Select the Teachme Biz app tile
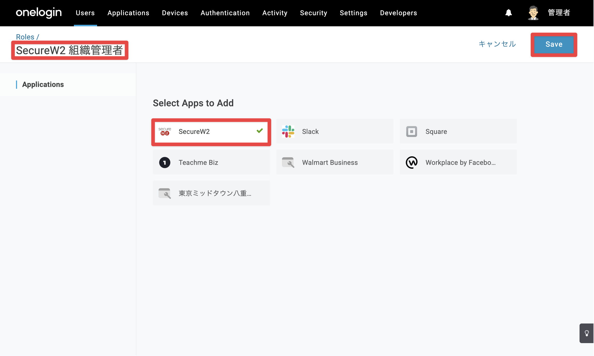Screen dimensions: 594x356 212,162
